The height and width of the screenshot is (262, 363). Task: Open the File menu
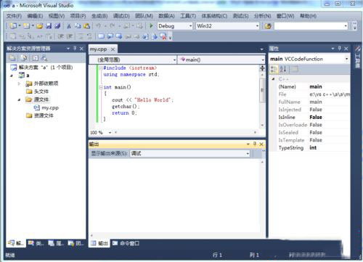click(x=14, y=16)
